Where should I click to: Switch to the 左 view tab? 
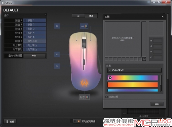pyautogui.click(x=78, y=16)
